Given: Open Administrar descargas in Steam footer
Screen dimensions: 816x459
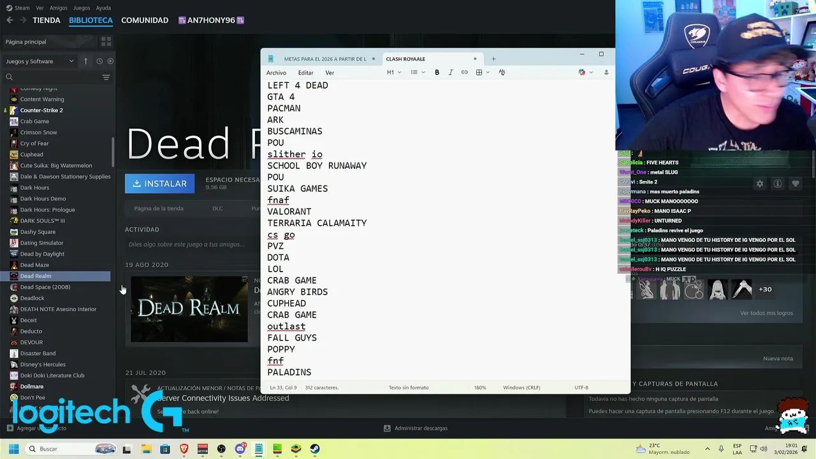Looking at the screenshot, I should click(x=416, y=428).
